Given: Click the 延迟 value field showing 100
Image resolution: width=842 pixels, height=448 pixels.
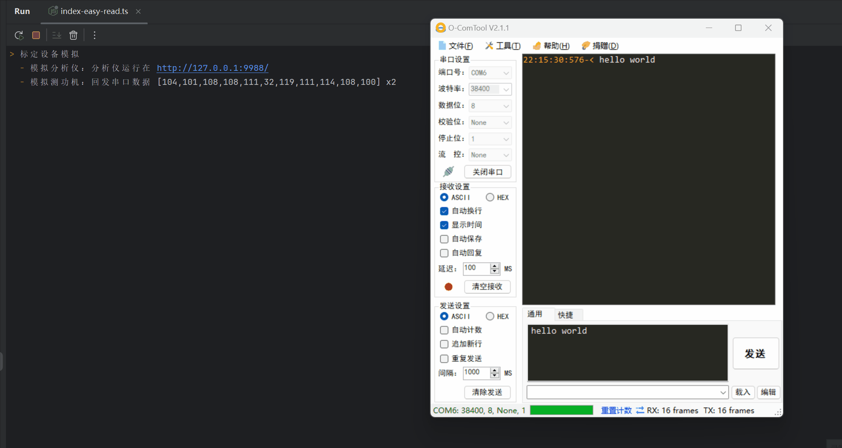Looking at the screenshot, I should (x=476, y=269).
